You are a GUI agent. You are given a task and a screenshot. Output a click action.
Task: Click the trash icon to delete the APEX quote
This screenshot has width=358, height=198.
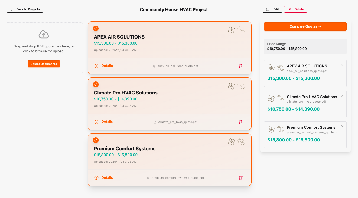coord(241,66)
